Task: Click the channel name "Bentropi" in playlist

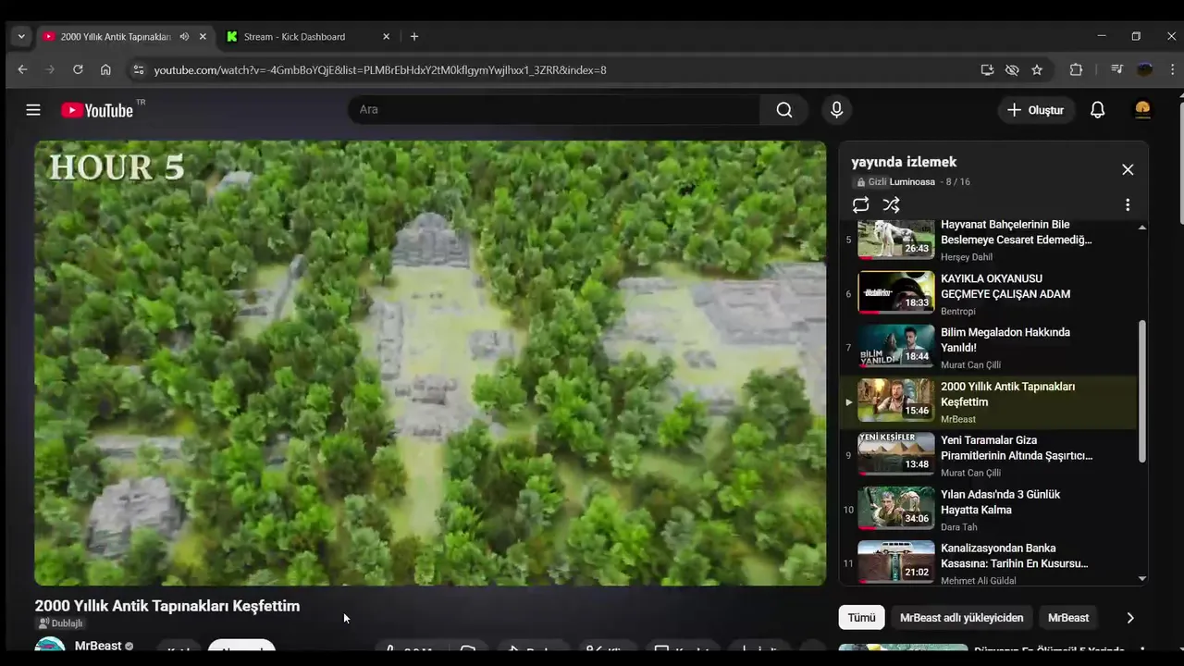Action: point(960,311)
